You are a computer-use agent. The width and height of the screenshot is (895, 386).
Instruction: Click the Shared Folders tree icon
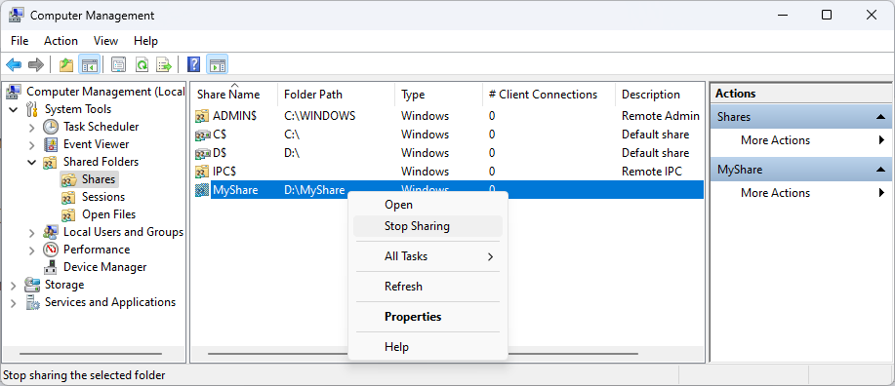(x=51, y=162)
